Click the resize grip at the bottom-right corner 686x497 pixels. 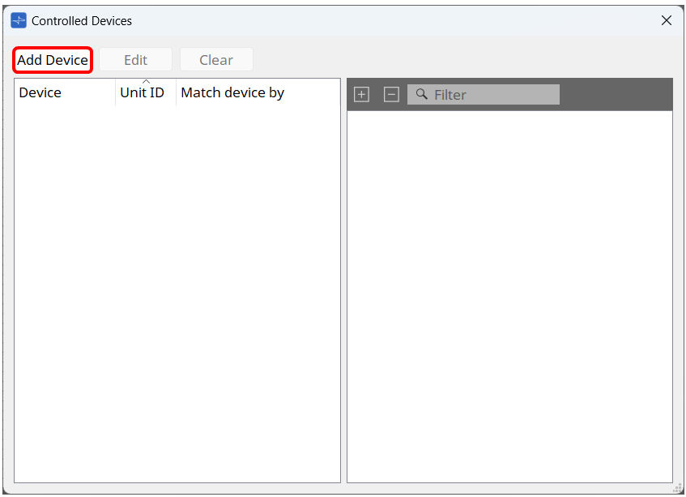click(x=677, y=489)
